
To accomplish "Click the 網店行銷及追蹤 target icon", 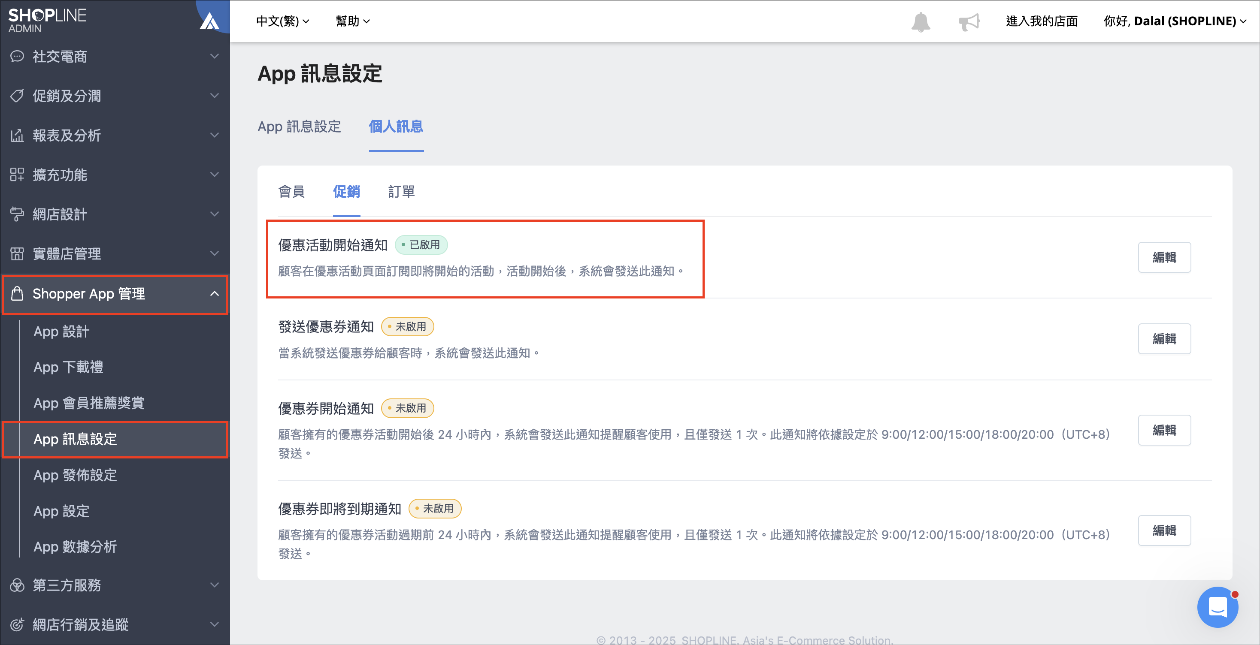I will (17, 624).
